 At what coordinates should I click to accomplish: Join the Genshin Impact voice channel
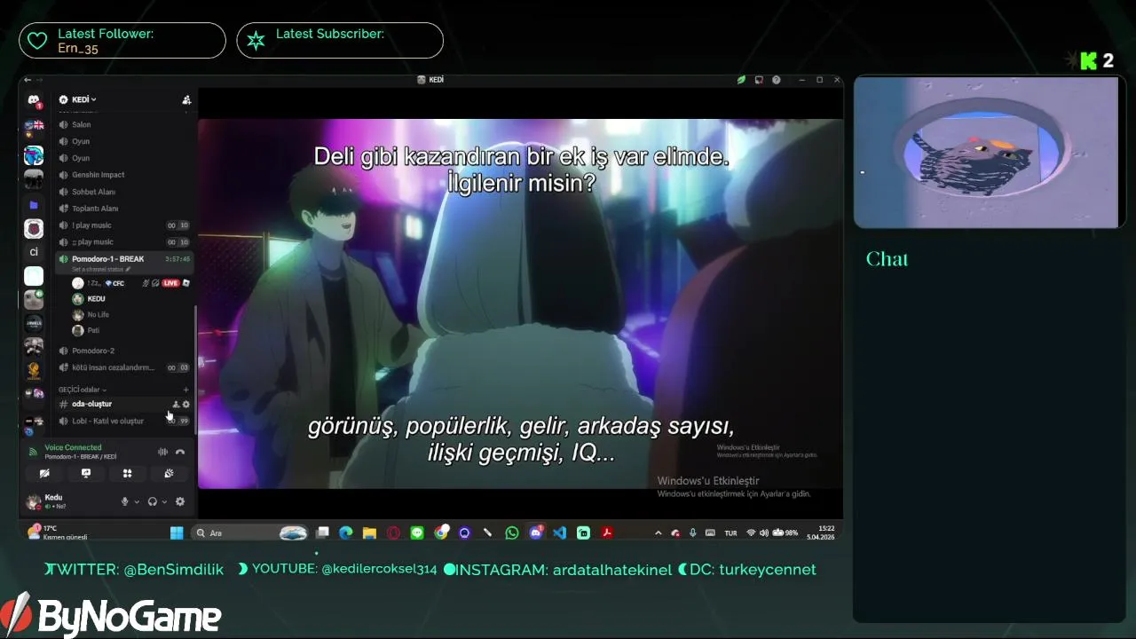123,175
